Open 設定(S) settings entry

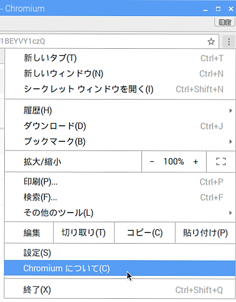[x=120, y=253]
